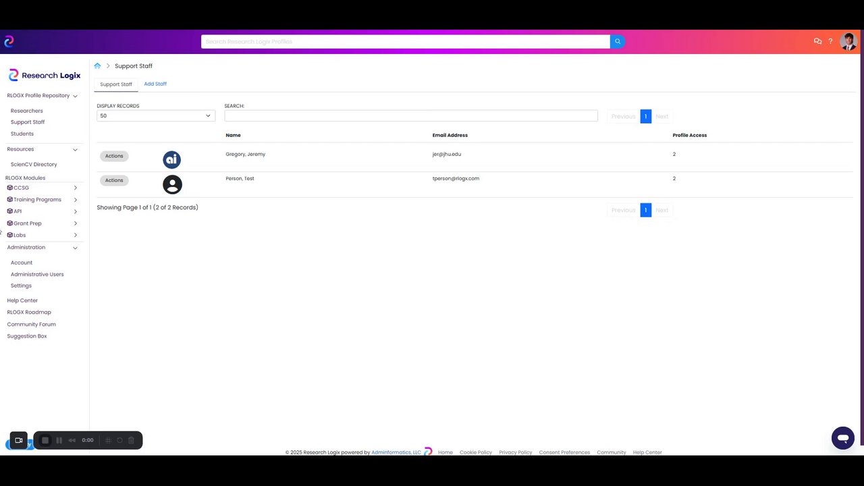Open Students in the sidebar
The height and width of the screenshot is (486, 864).
22,134
